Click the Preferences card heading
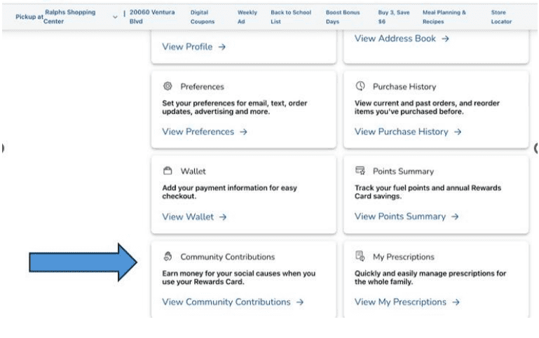Viewport: 539px width, 338px height. pos(202,87)
